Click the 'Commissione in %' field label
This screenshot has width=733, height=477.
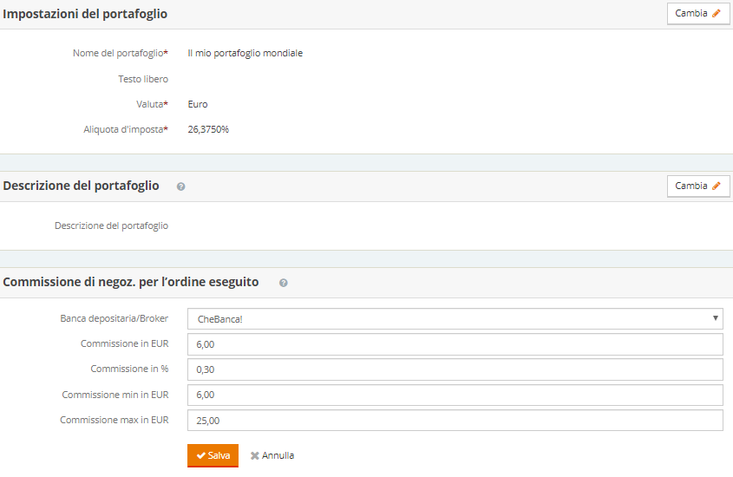pyautogui.click(x=129, y=369)
